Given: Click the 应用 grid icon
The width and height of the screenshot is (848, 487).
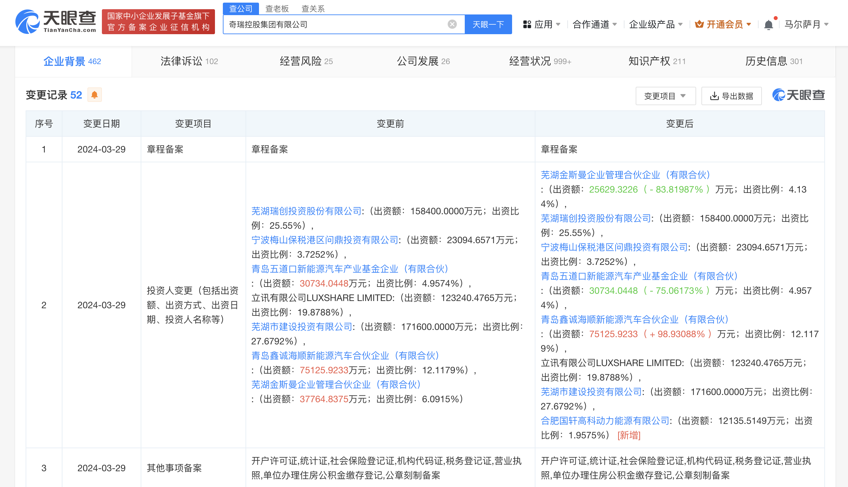Looking at the screenshot, I should coord(527,24).
